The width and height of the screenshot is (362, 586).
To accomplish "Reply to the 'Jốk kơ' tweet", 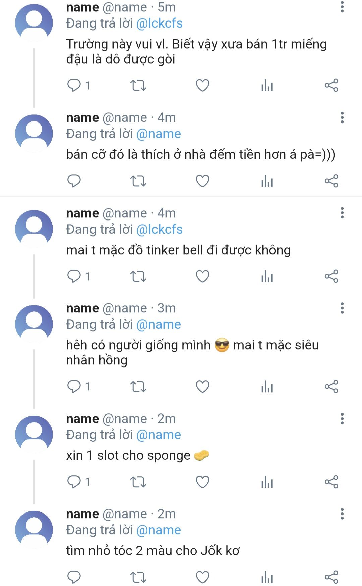I will [x=74, y=577].
